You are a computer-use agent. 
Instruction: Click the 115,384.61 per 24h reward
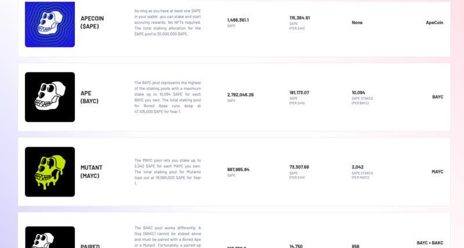[x=299, y=18]
